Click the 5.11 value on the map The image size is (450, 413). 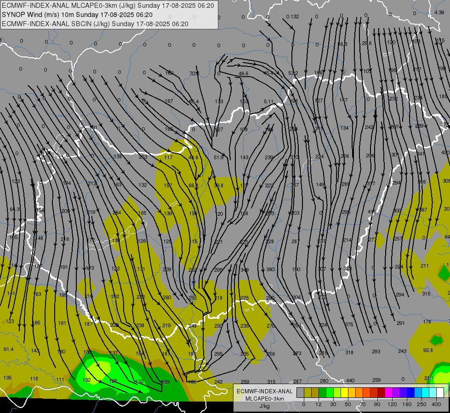(x=268, y=101)
